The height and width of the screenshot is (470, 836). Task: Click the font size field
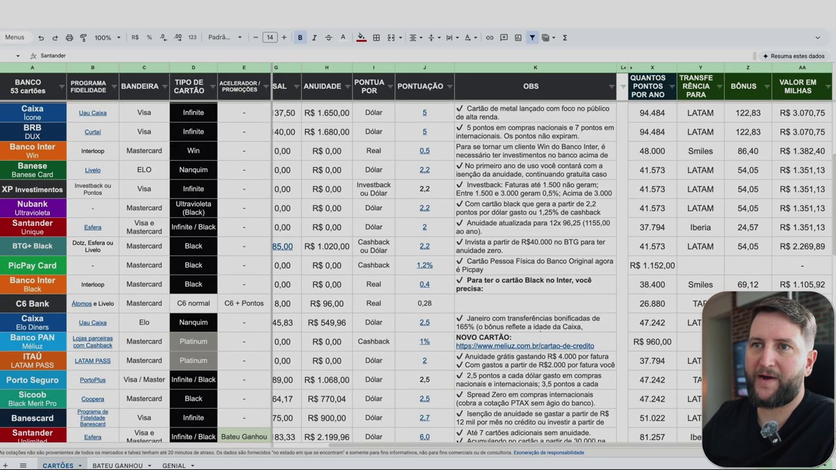tap(270, 38)
